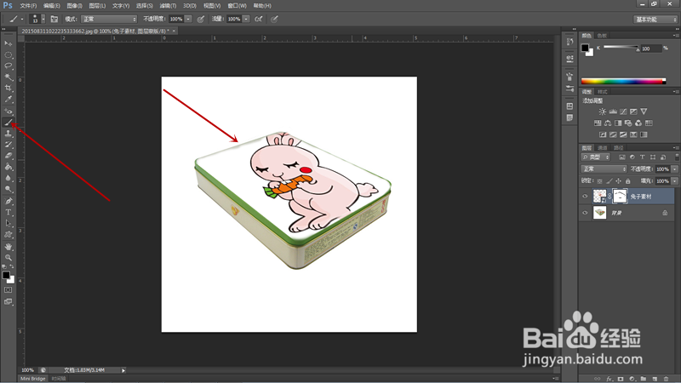Viewport: 681px width, 383px height.
Task: Add a Curves adjustment
Action: point(623,111)
